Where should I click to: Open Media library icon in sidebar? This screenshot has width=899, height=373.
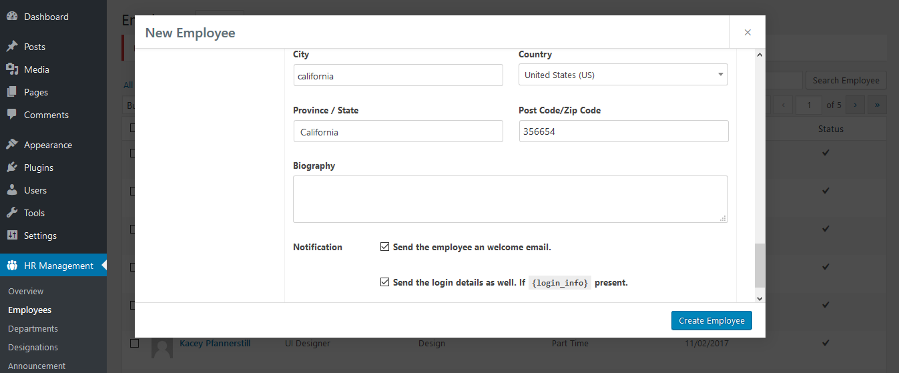tap(12, 69)
